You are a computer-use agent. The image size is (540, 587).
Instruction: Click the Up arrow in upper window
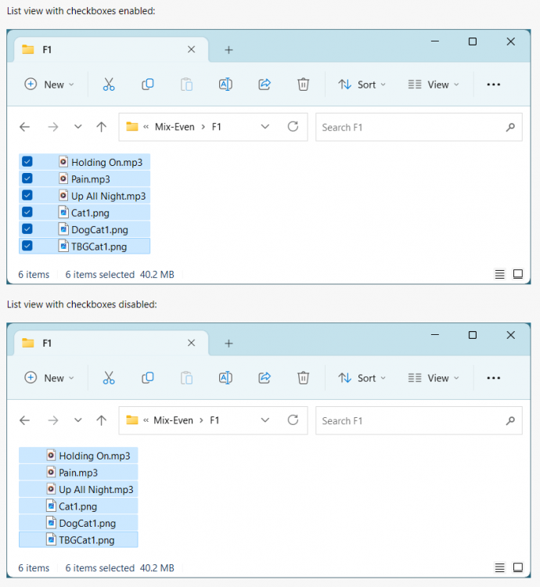101,127
